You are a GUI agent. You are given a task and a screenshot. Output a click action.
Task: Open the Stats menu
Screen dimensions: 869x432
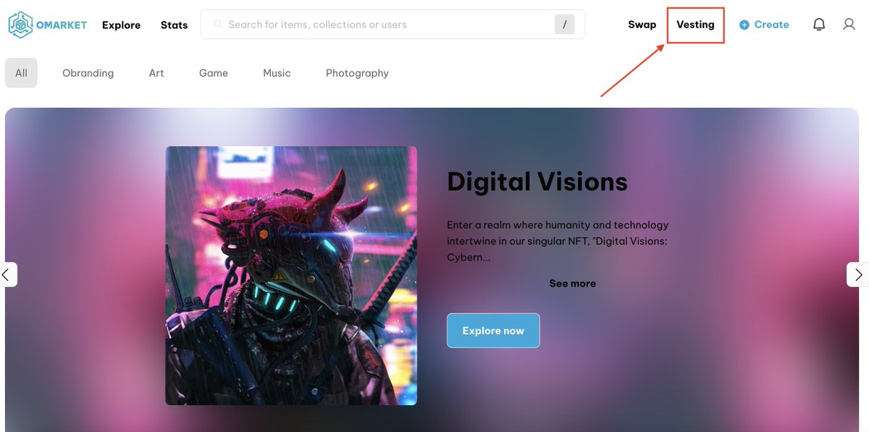pyautogui.click(x=174, y=25)
